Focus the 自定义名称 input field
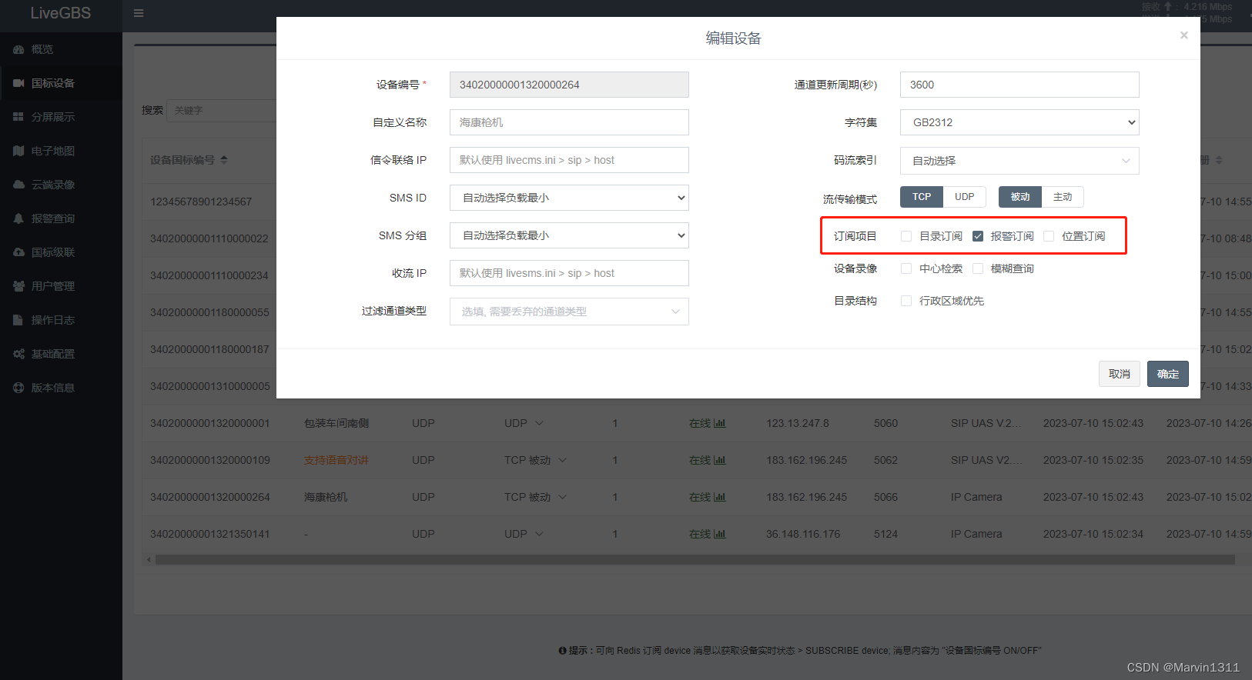The width and height of the screenshot is (1252, 680). coord(569,122)
